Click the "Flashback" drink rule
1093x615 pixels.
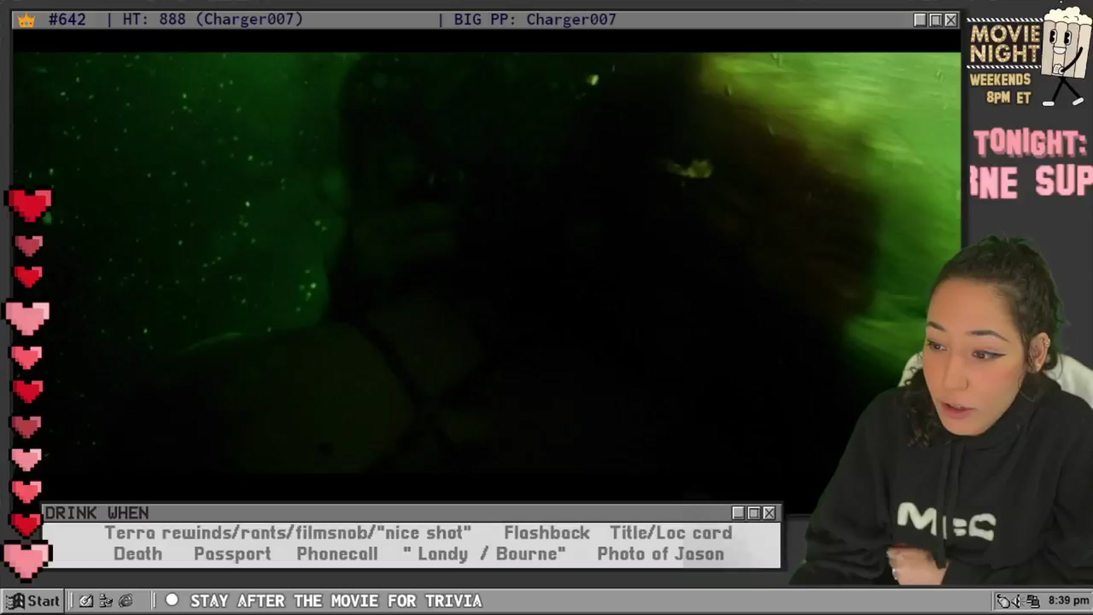pyautogui.click(x=547, y=532)
